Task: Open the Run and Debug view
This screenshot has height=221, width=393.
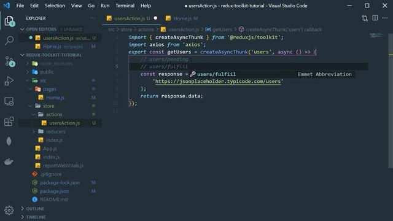Action: tap(9, 81)
